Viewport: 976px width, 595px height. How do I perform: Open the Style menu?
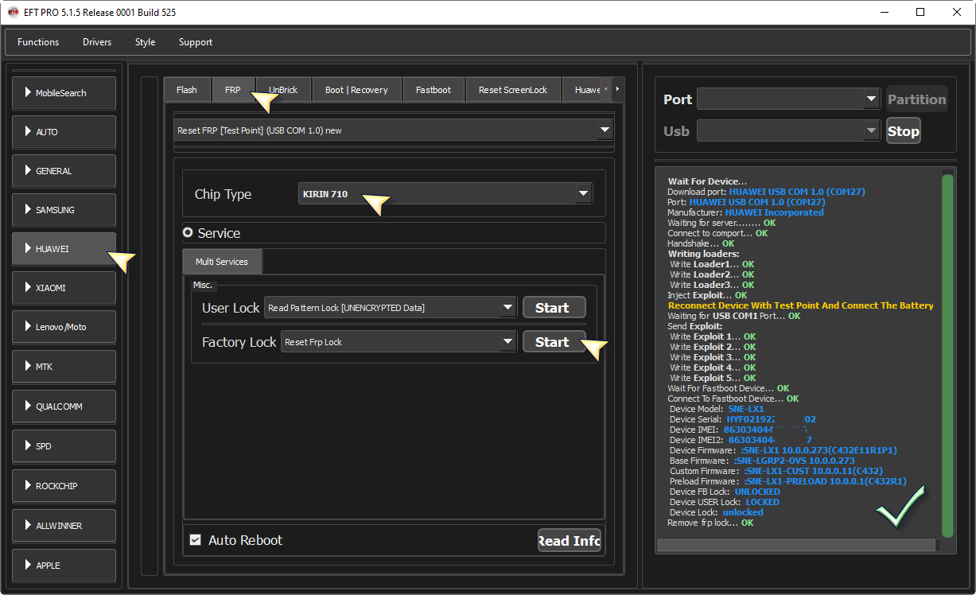146,42
